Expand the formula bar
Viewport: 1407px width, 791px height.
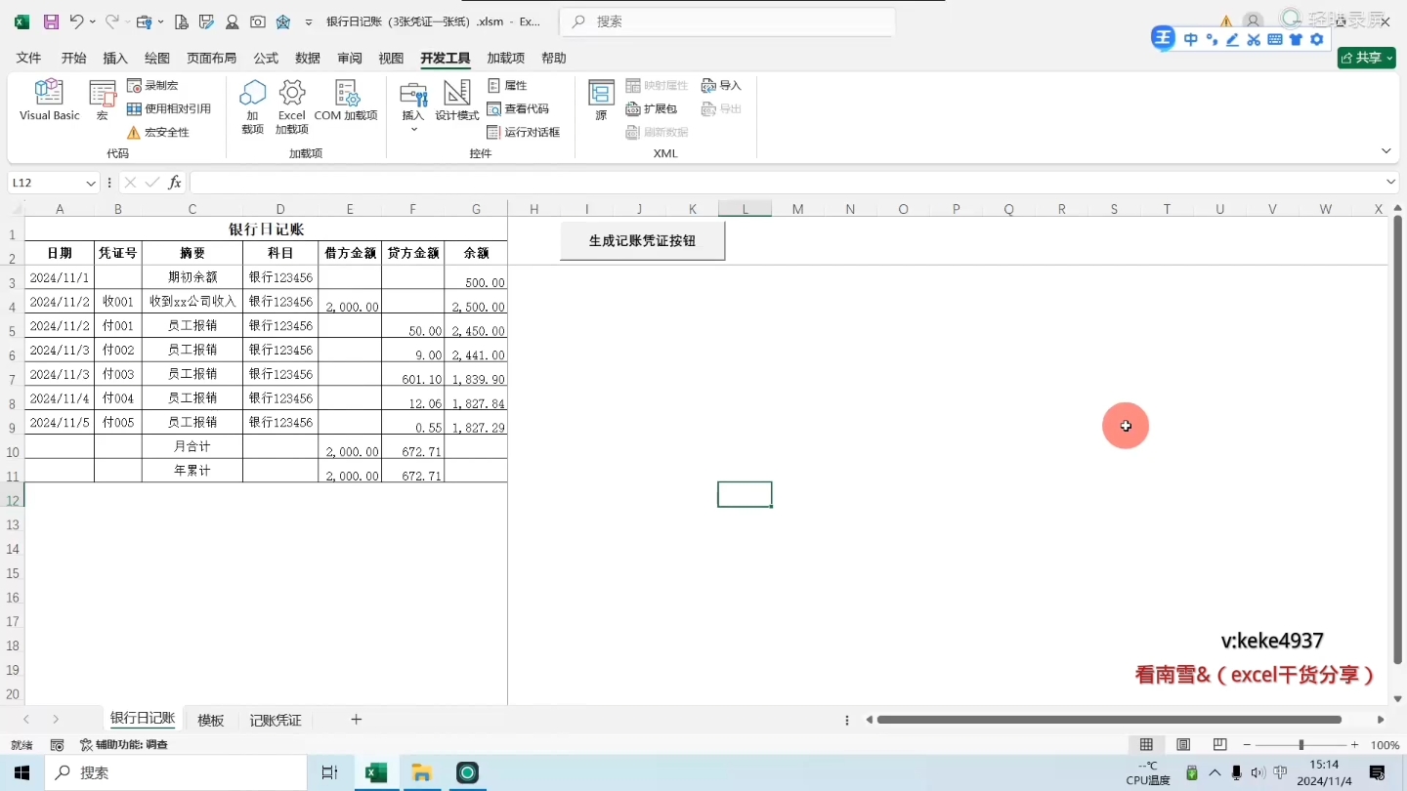coord(1391,183)
